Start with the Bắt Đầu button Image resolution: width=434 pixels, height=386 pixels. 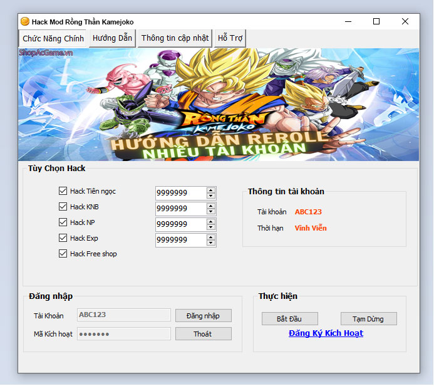pos(289,319)
